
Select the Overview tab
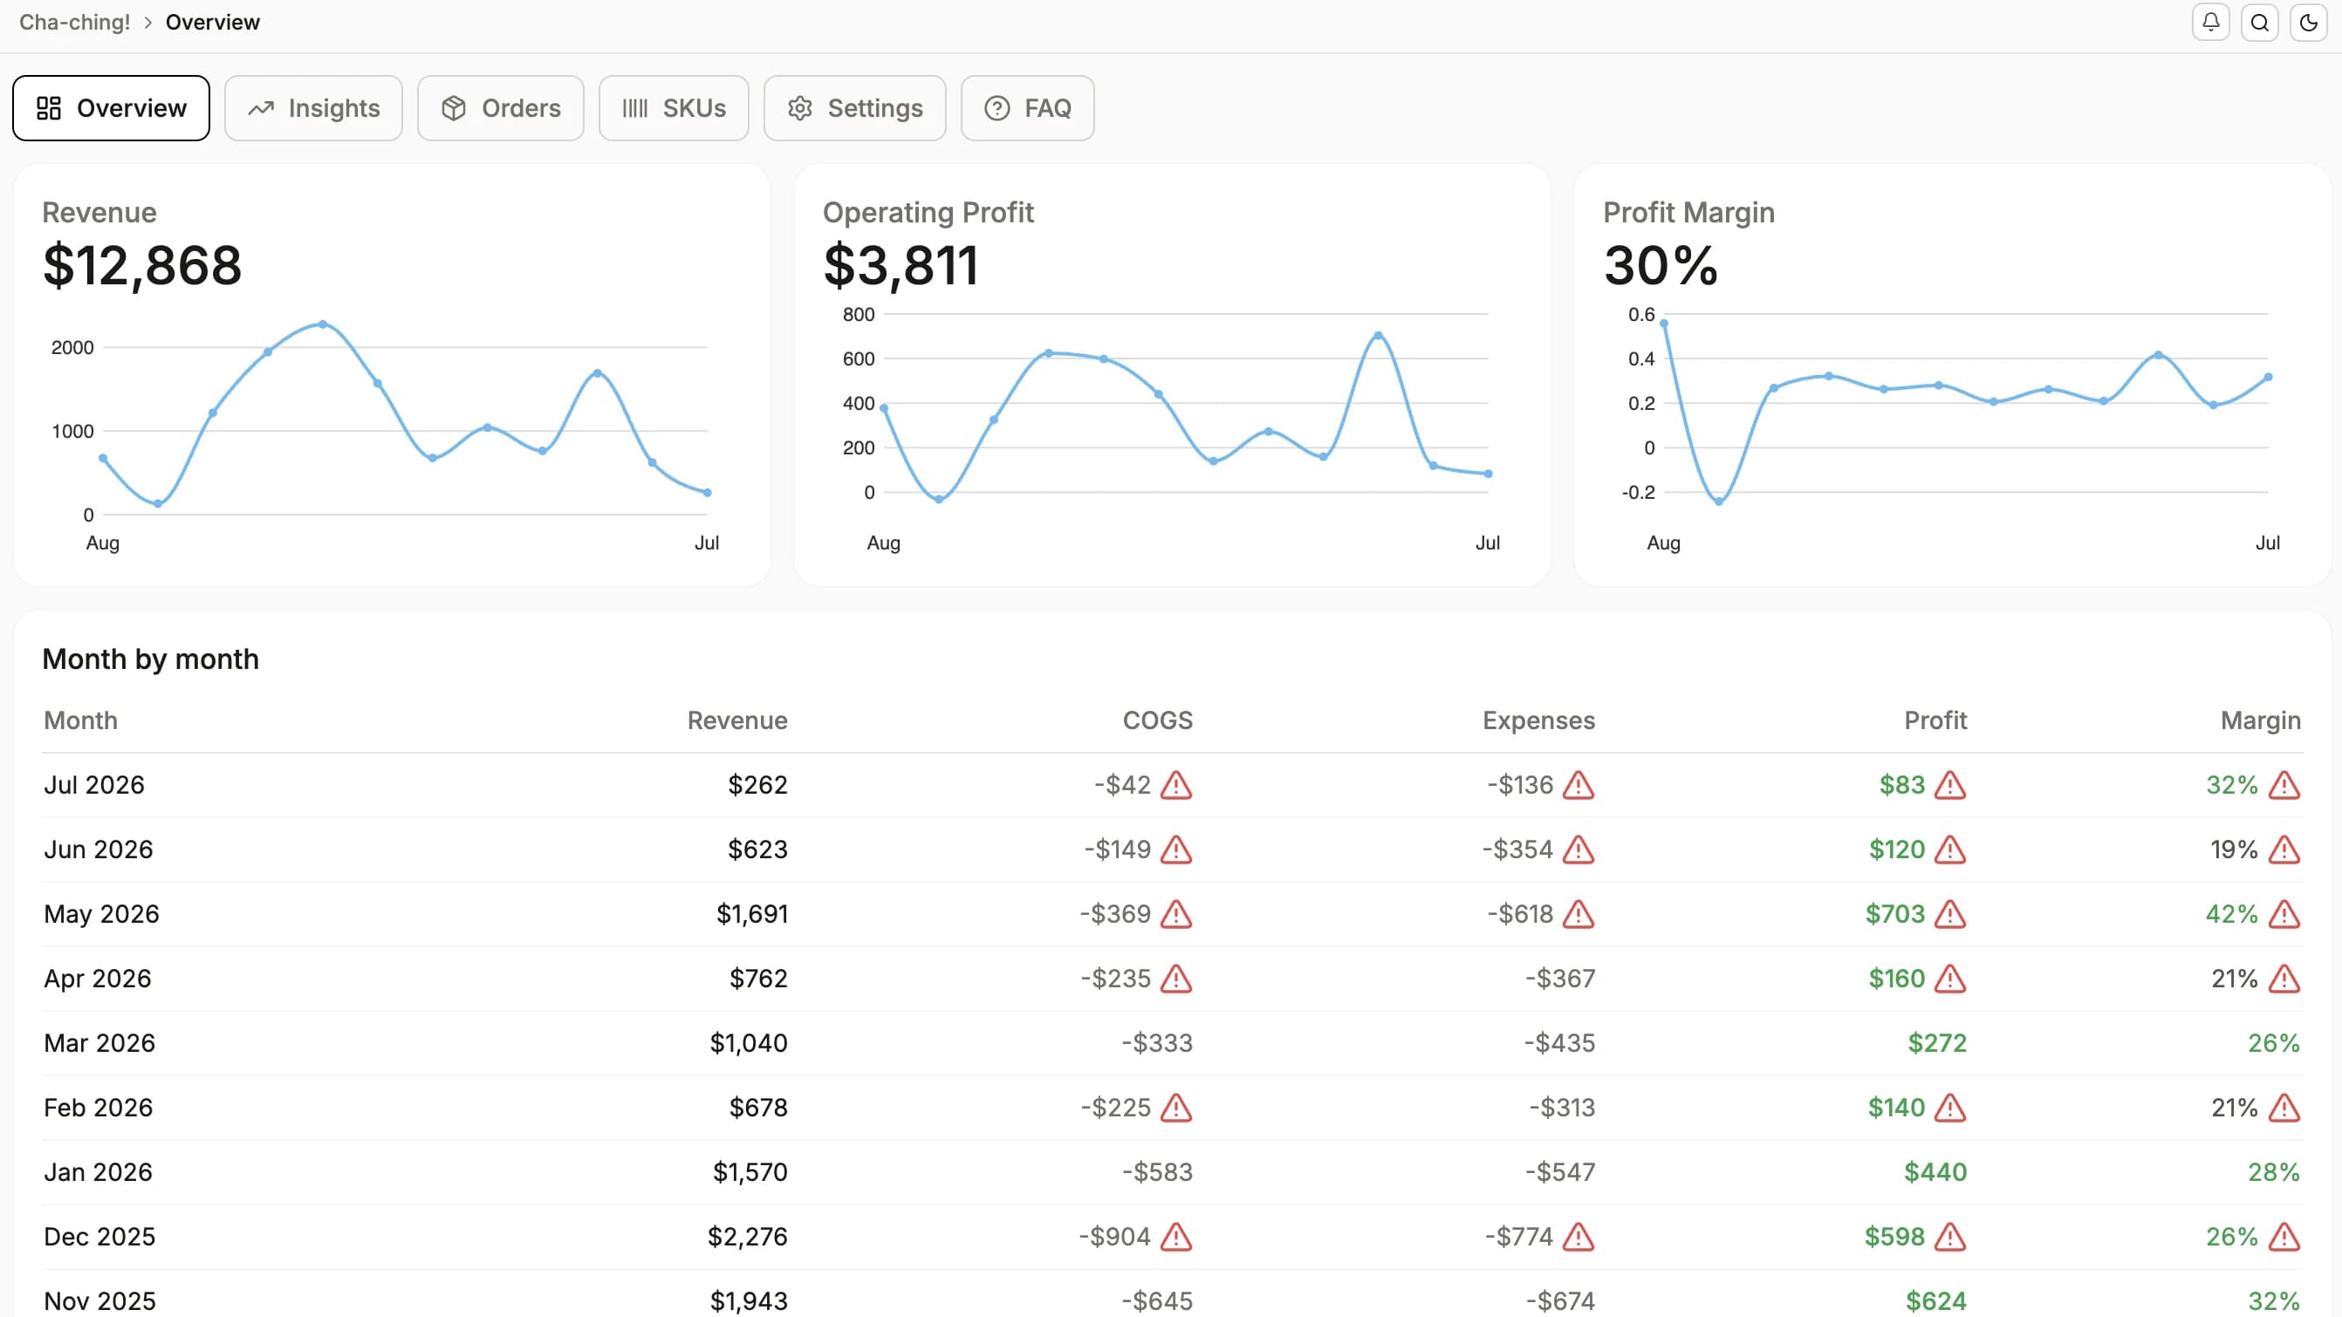111,108
